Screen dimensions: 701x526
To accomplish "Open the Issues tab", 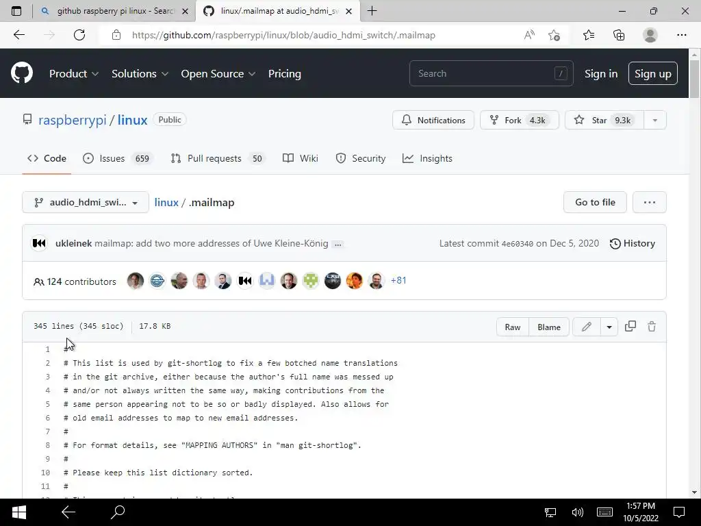I will coord(118,158).
